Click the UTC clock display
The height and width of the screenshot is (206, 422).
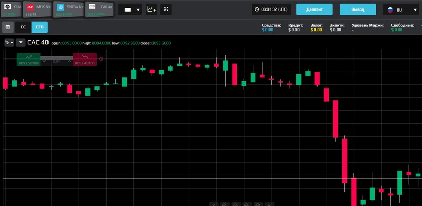272,9
